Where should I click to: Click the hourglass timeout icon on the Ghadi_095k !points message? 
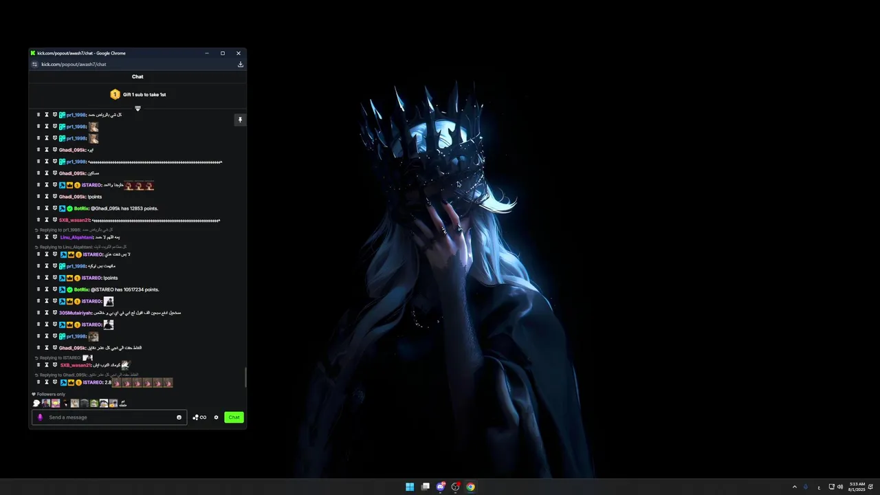coord(47,197)
